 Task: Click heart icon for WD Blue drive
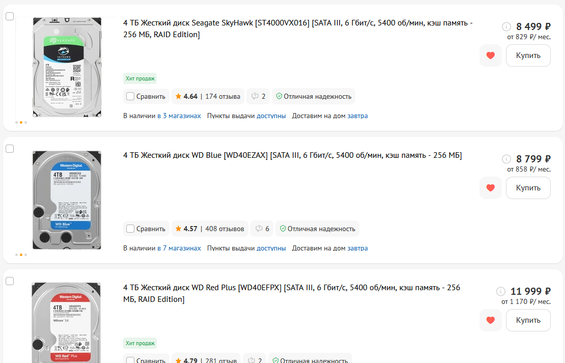click(490, 188)
